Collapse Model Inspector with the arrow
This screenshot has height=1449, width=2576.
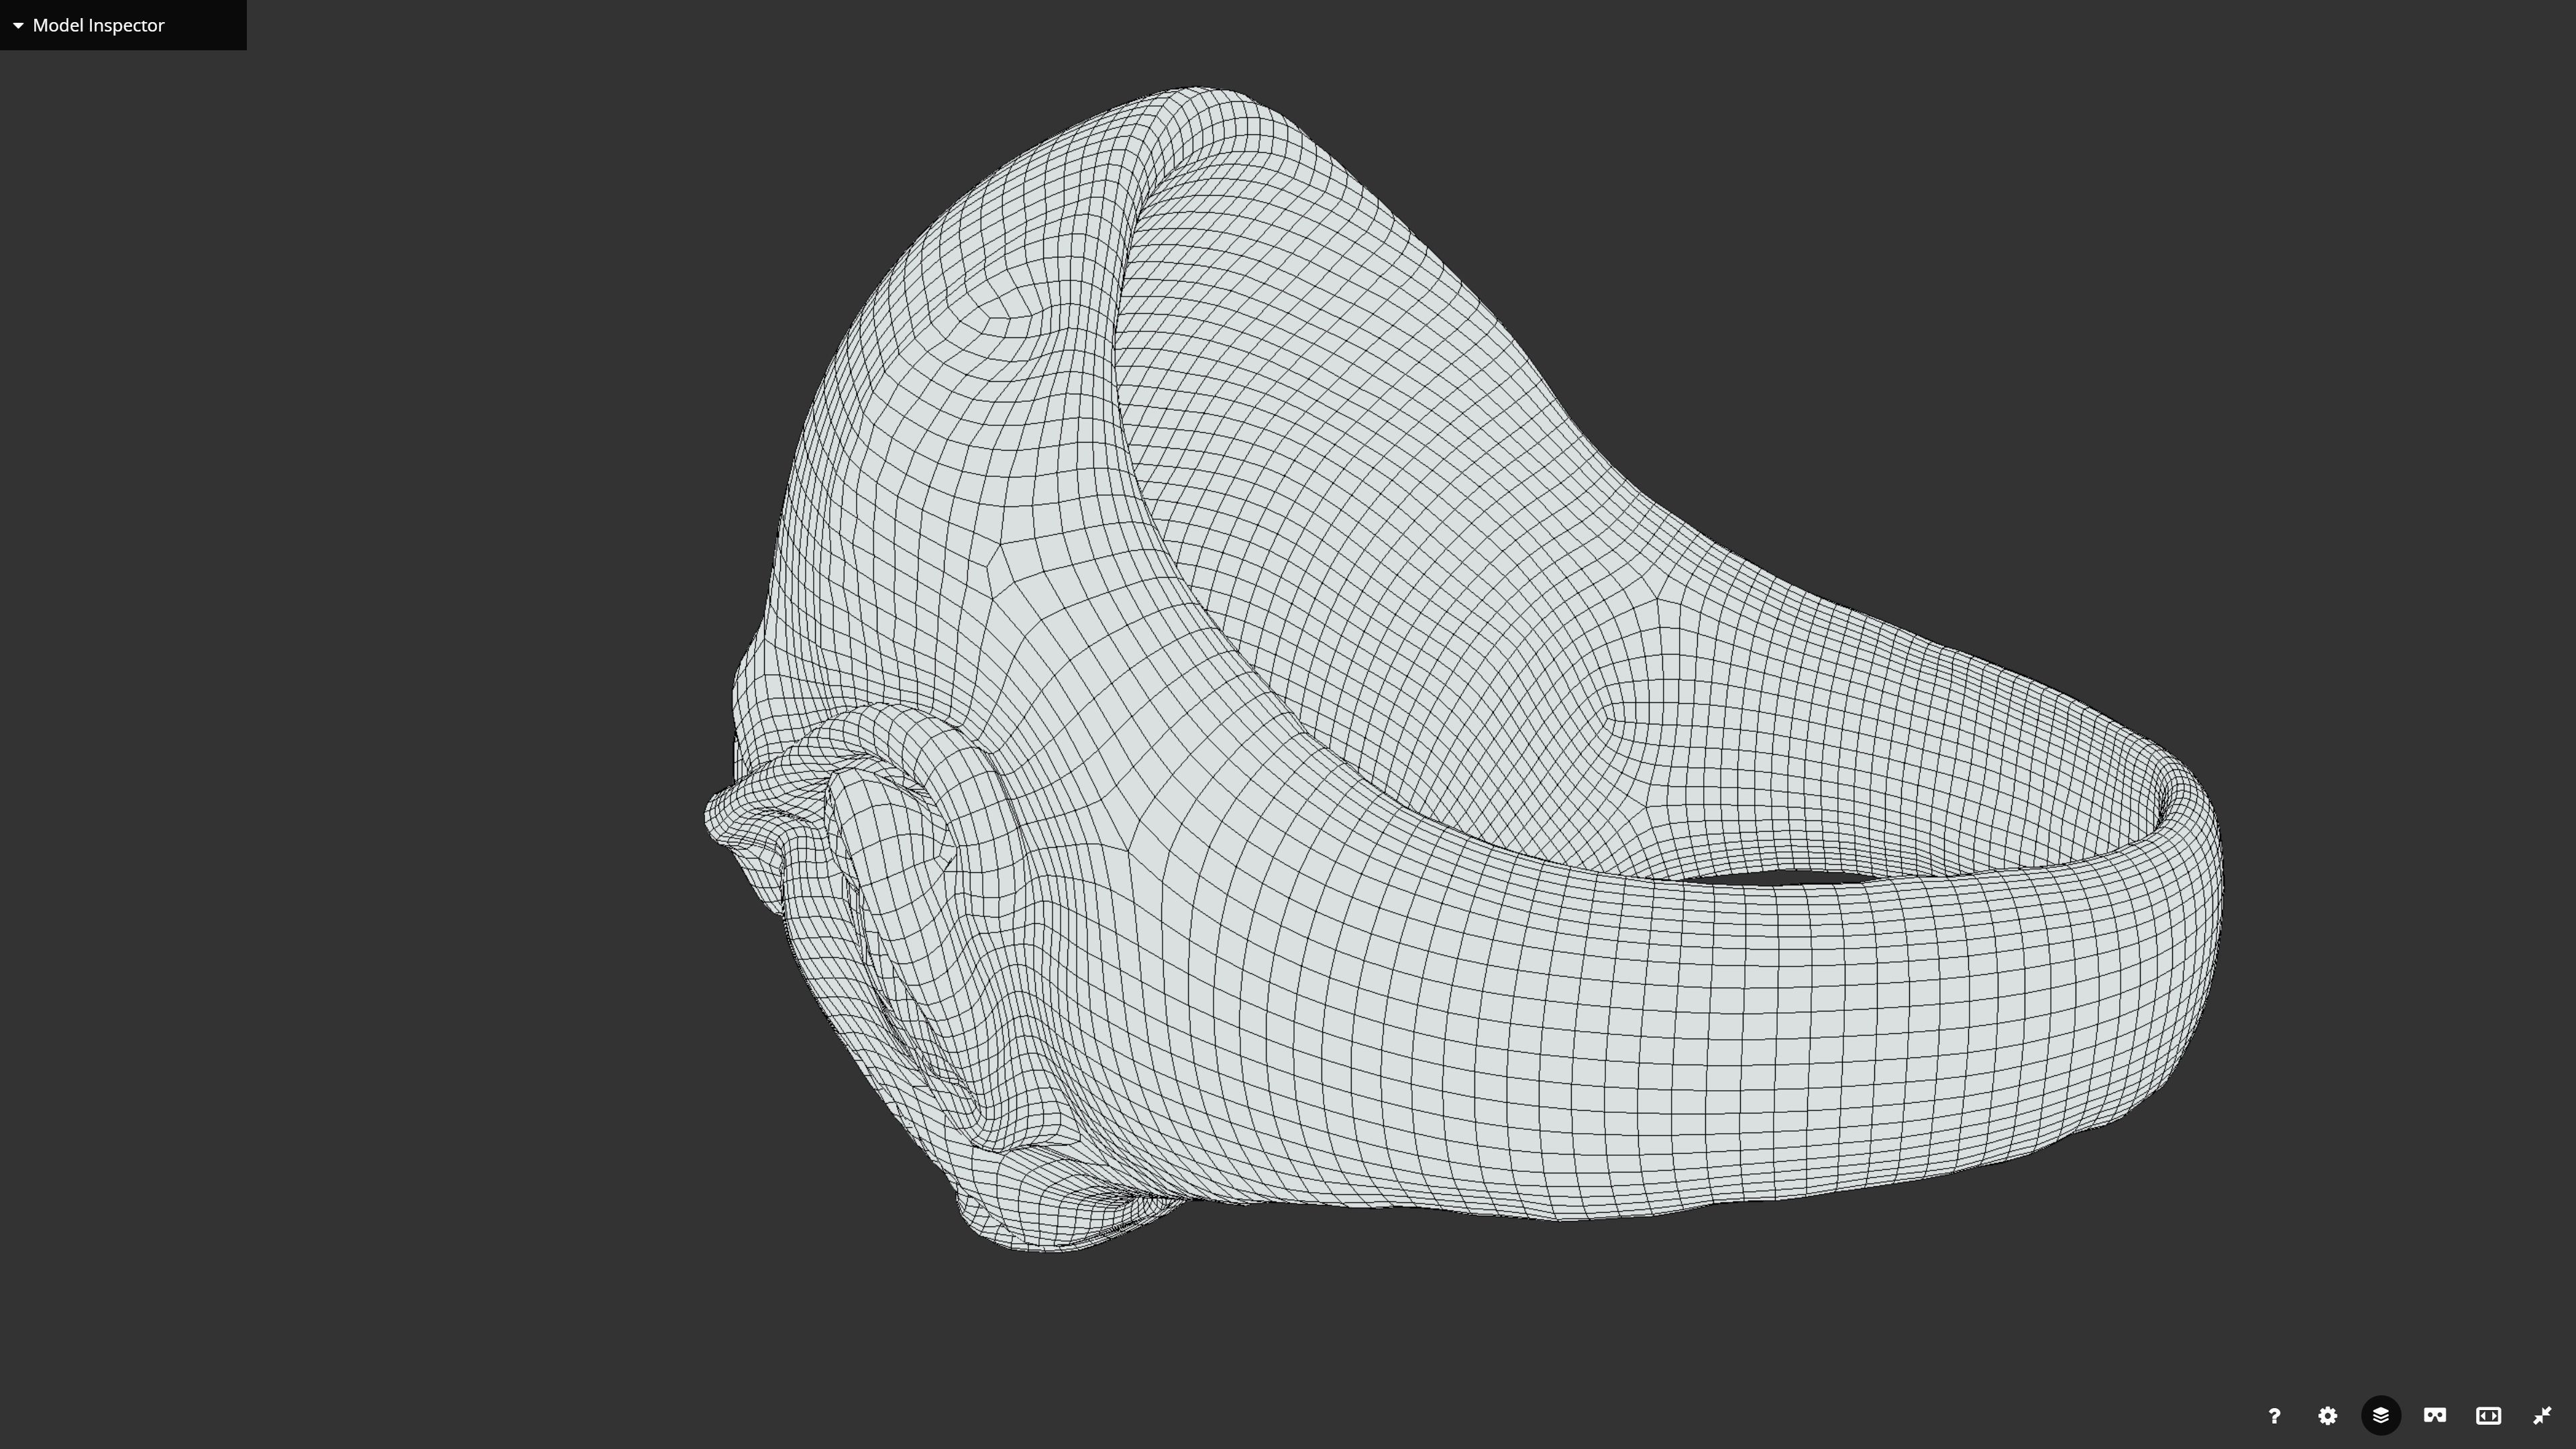pyautogui.click(x=18, y=26)
